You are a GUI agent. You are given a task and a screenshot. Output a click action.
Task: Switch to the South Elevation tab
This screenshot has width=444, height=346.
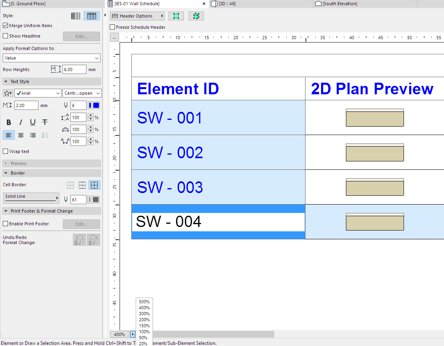coord(365,4)
